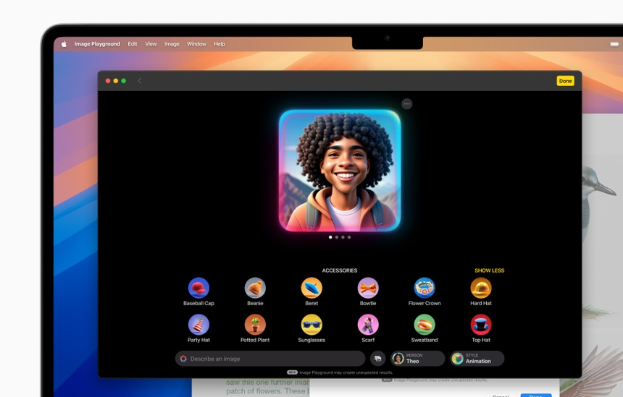
Task: Go back with the chevron arrow
Action: (140, 81)
